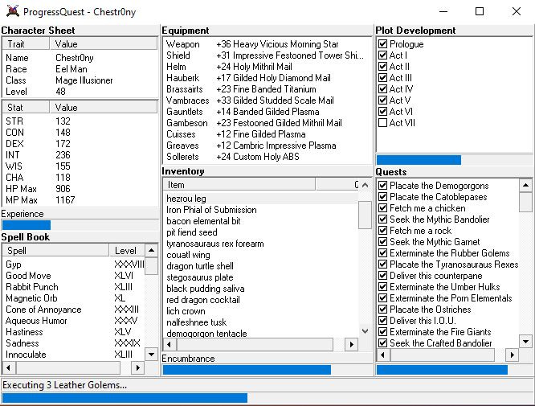Toggle the Fetch me a chicken checkbox
Viewport: 535px width, 406px height.
(x=383, y=208)
